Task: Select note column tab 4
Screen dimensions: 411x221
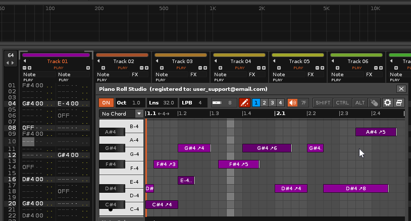Action: pos(280,102)
